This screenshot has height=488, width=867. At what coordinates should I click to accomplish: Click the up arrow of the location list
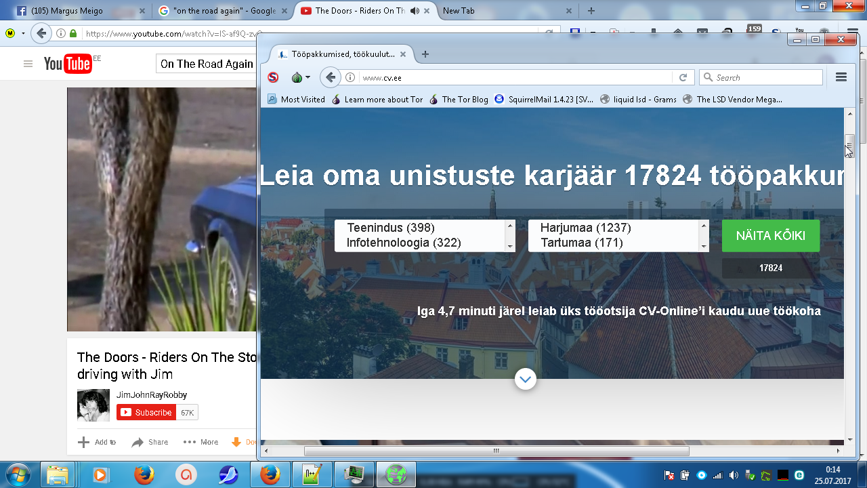704,226
